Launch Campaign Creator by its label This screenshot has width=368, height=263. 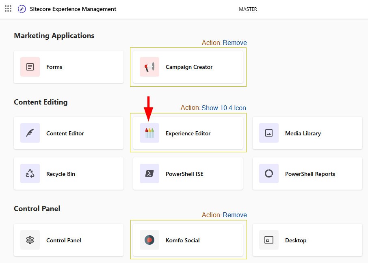189,67
